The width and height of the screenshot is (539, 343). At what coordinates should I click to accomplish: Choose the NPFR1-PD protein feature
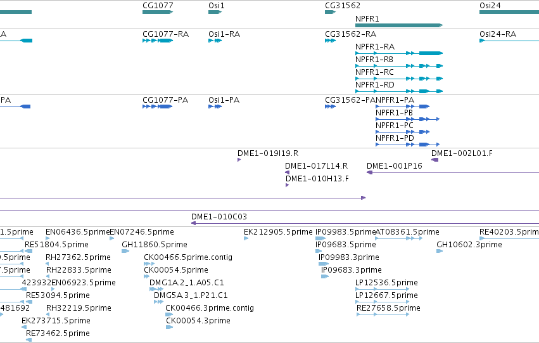[x=407, y=145]
